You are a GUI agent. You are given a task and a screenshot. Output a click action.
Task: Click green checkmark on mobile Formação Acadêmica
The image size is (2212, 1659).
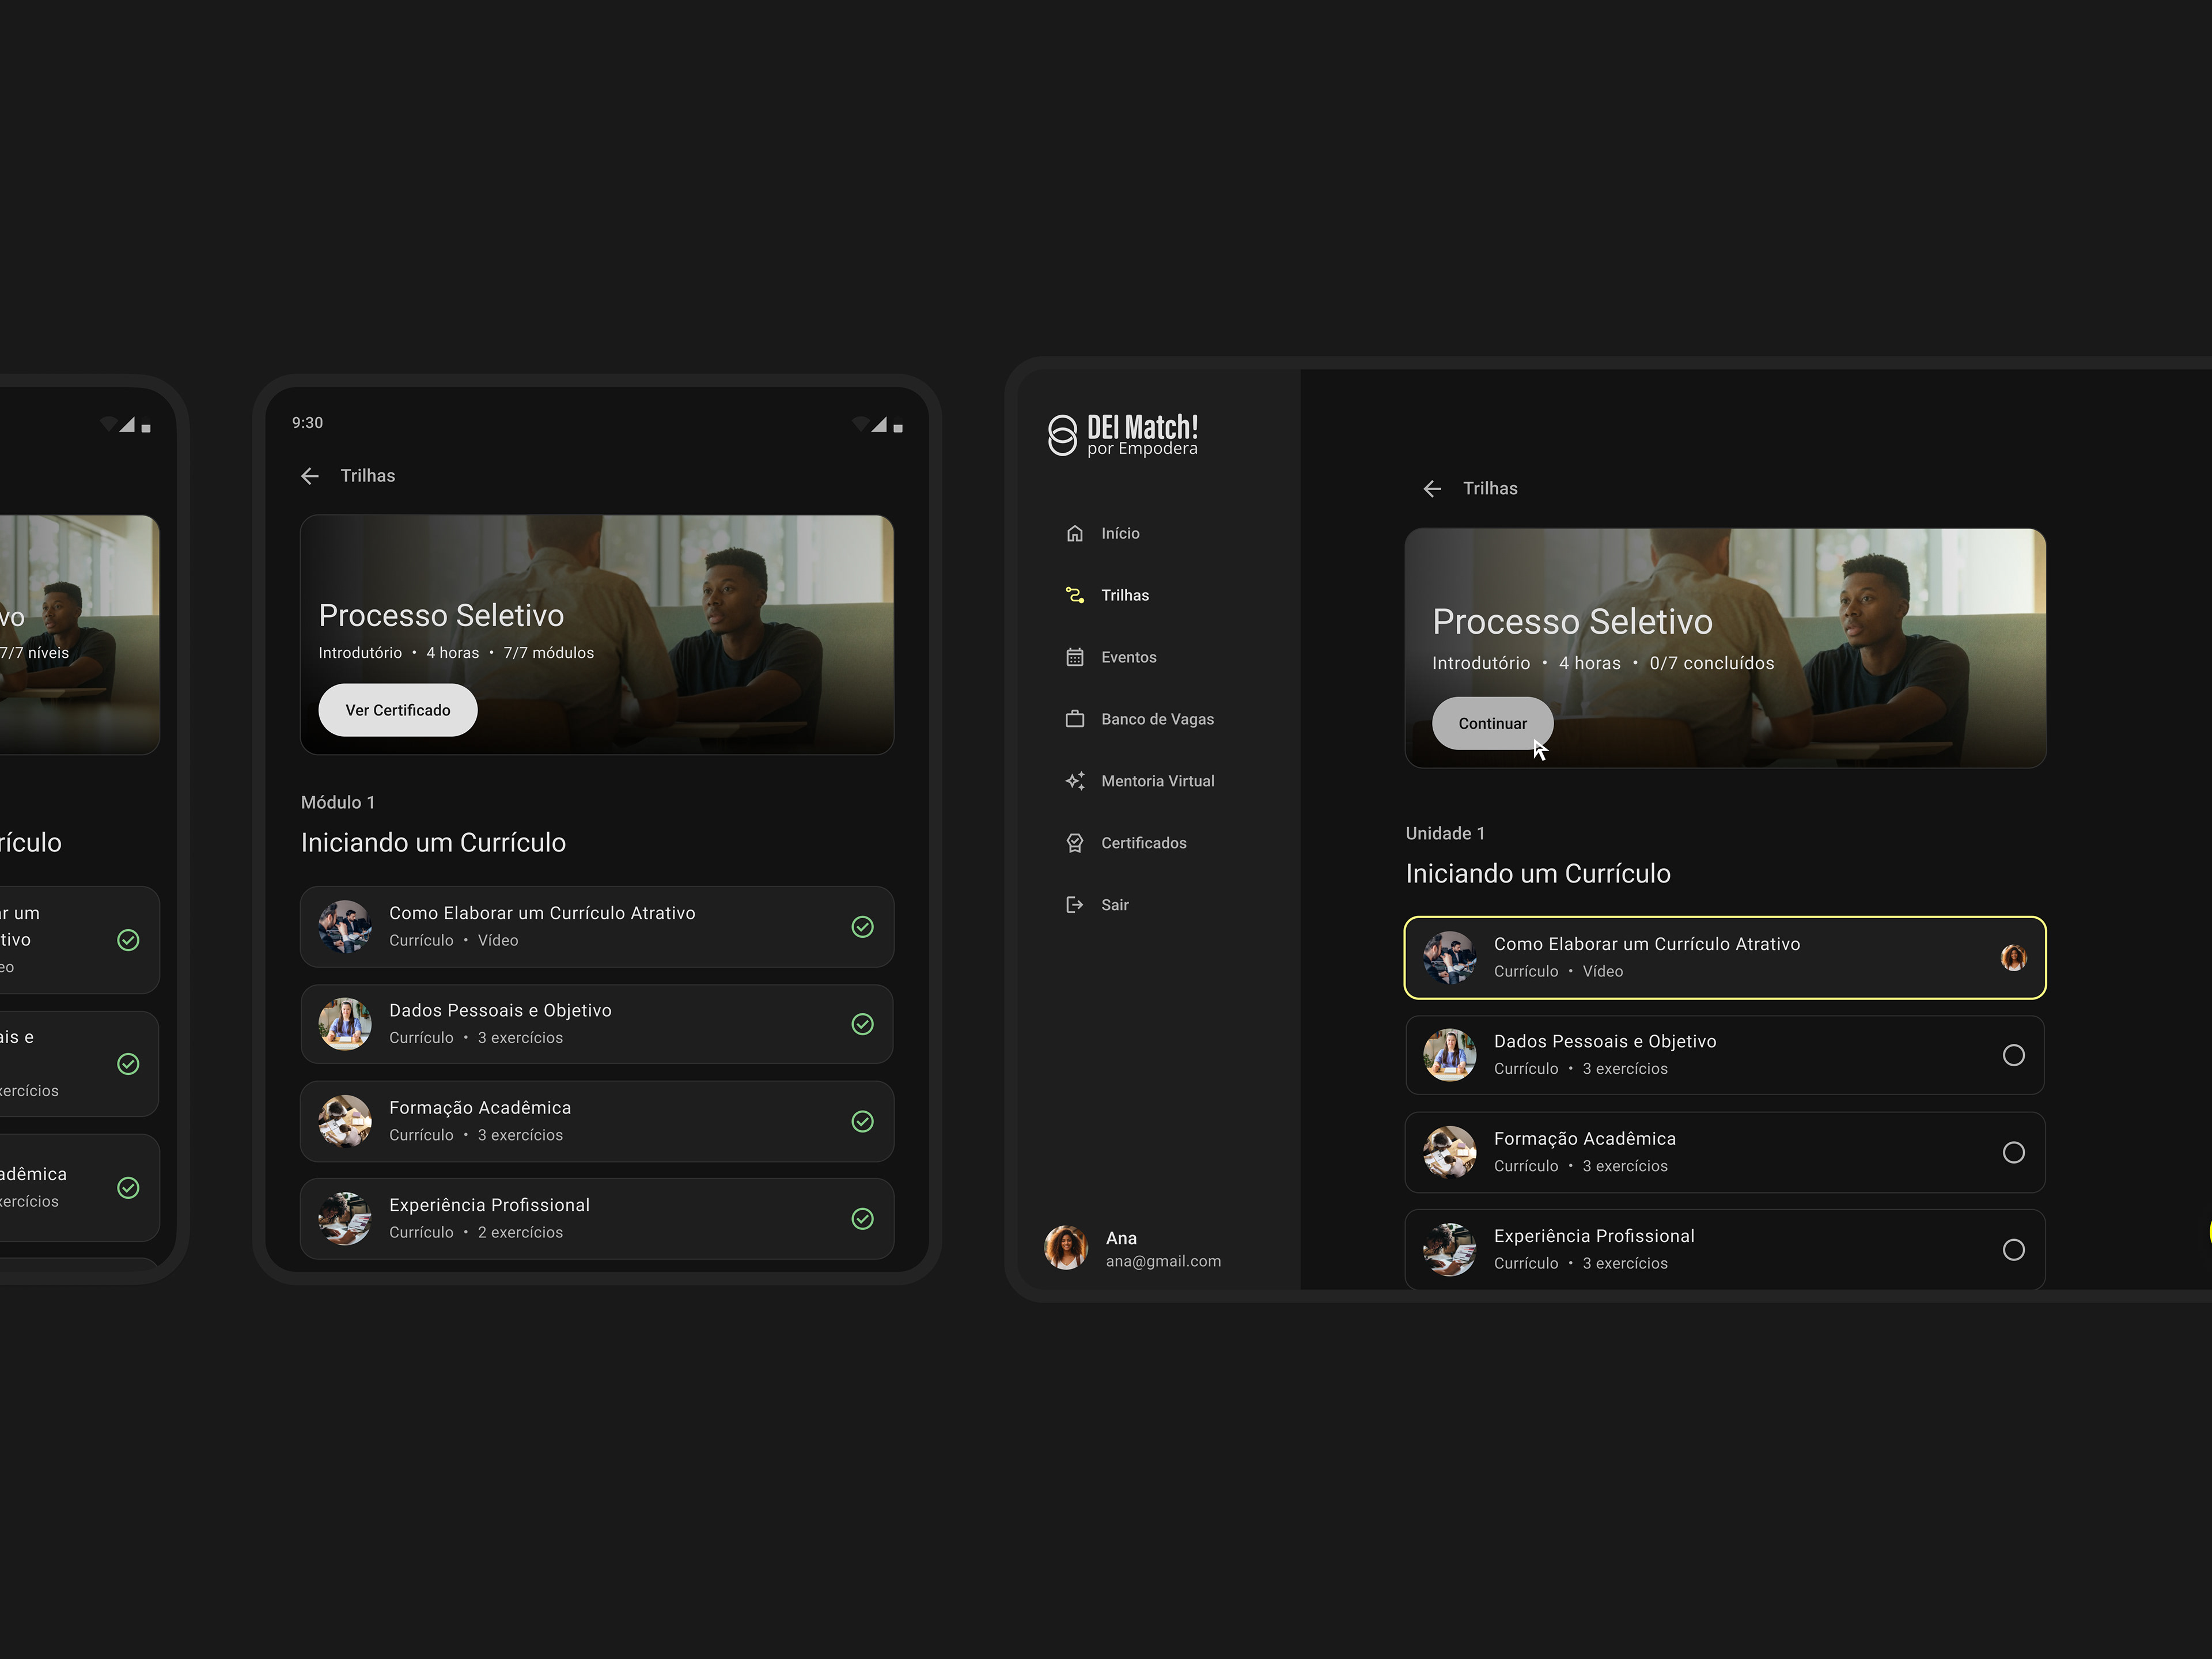click(x=862, y=1121)
